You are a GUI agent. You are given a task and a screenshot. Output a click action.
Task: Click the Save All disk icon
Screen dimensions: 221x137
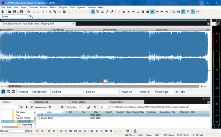pyautogui.click(x=21, y=12)
